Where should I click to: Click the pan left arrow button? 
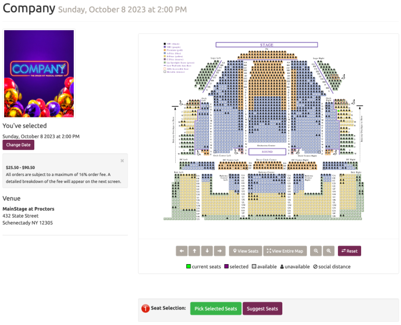pyautogui.click(x=182, y=251)
